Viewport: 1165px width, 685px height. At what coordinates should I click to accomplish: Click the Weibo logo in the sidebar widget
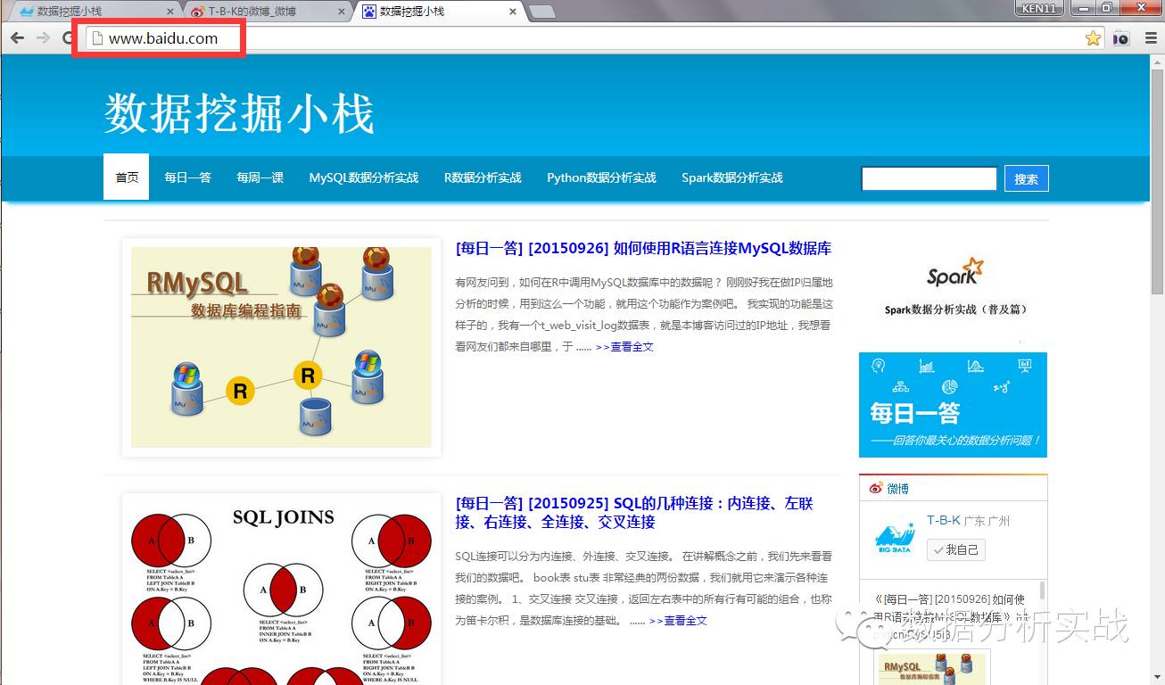pyautogui.click(x=876, y=488)
